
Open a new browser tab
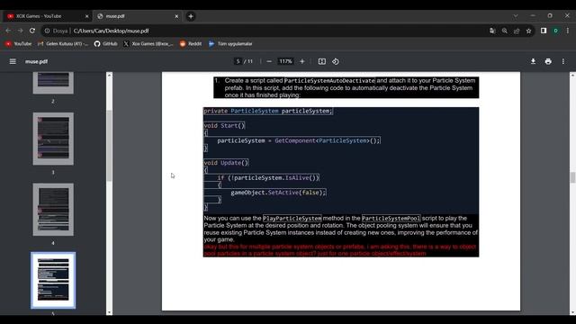click(x=191, y=16)
